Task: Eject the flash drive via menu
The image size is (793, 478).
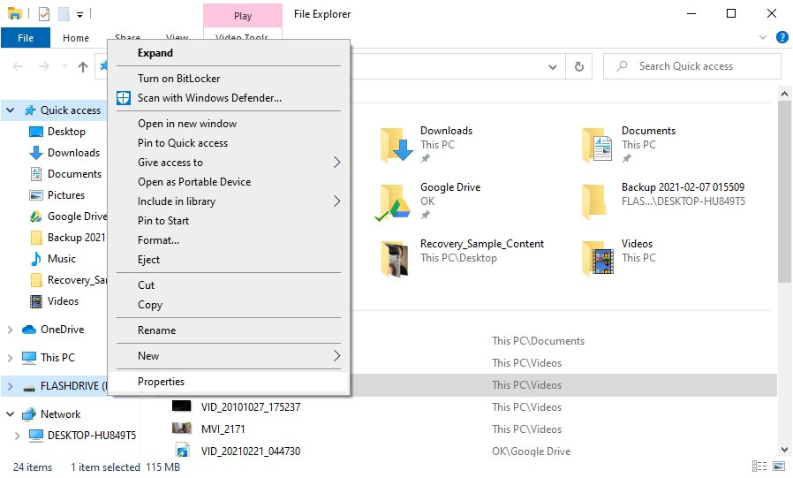Action: [x=229, y=260]
